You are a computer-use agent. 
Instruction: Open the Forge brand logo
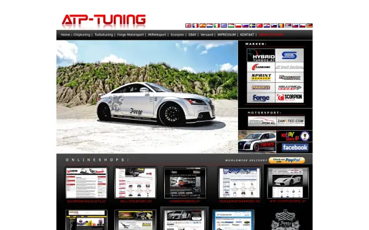tap(261, 98)
